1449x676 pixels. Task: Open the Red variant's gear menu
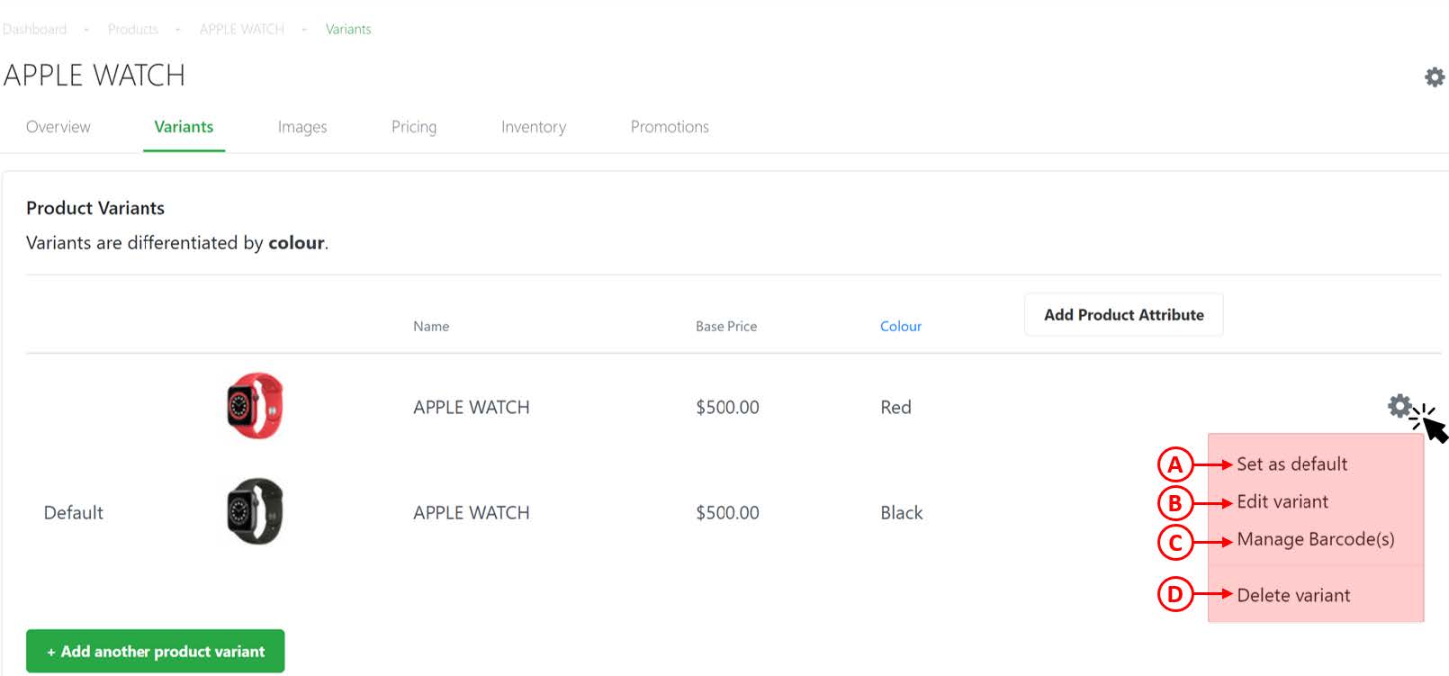tap(1399, 406)
